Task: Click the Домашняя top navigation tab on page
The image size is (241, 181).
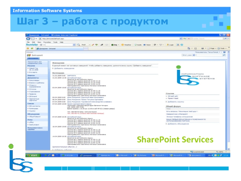Action: (x=33, y=58)
